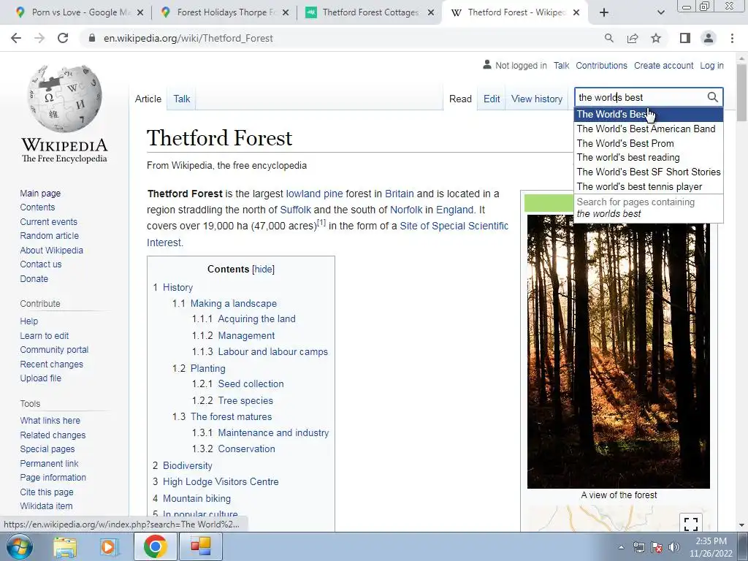Click the Wikipedia search magnifier button
This screenshot has height=561, width=748.
[712, 97]
